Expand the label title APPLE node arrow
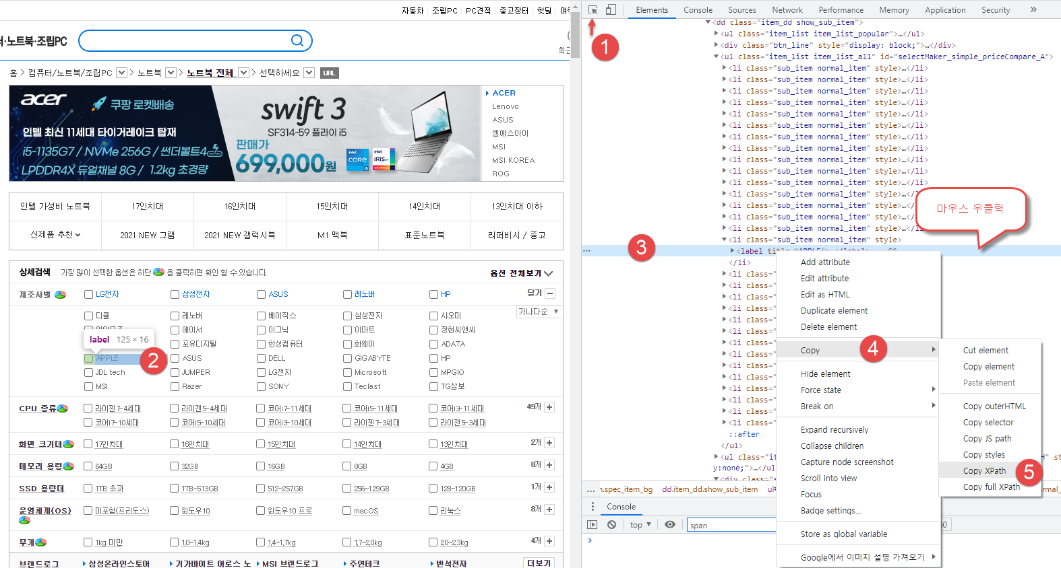This screenshot has width=1061, height=568. point(733,250)
